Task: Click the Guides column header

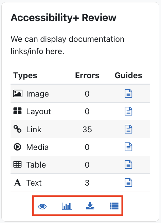Action: click(x=128, y=75)
